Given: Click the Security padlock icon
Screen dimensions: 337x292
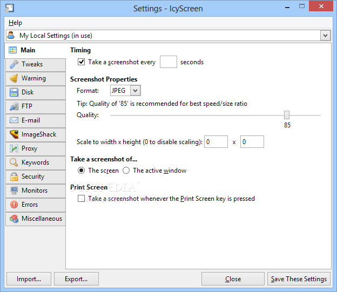Looking at the screenshot, I should tap(14, 176).
